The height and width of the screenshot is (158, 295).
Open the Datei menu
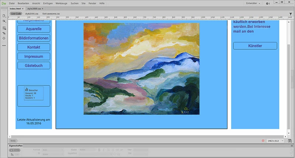pyautogui.click(x=12, y=3)
